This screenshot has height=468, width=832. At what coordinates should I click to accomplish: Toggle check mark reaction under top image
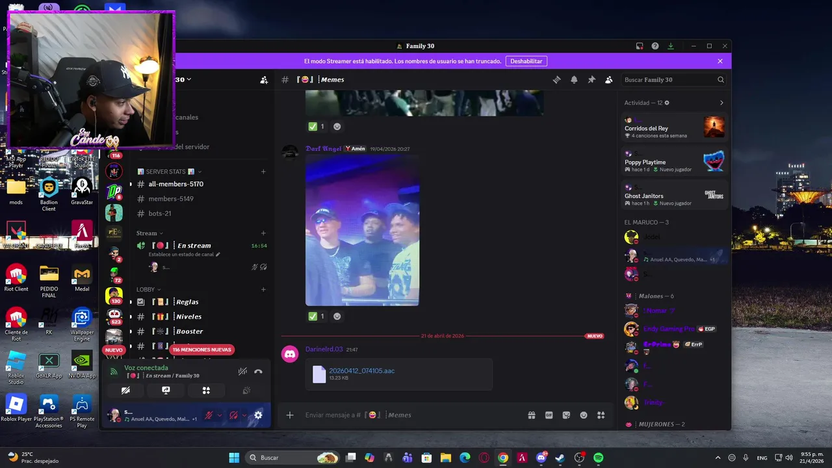(317, 127)
